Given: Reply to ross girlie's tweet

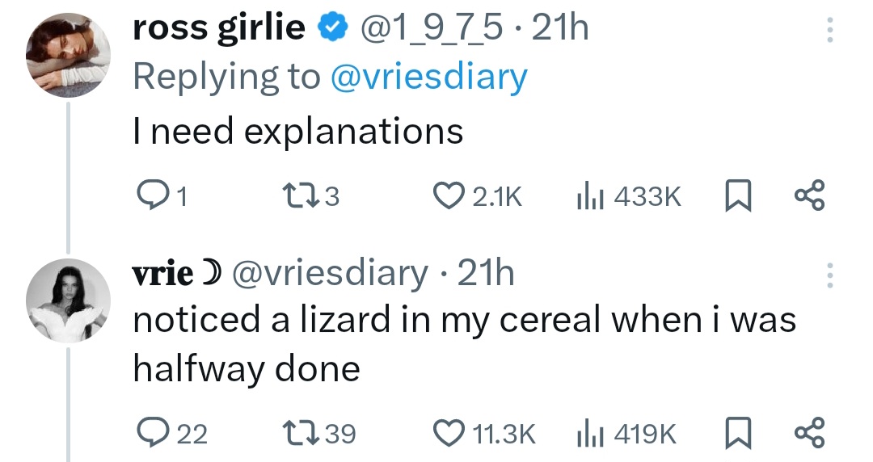Looking at the screenshot, I should [x=149, y=196].
